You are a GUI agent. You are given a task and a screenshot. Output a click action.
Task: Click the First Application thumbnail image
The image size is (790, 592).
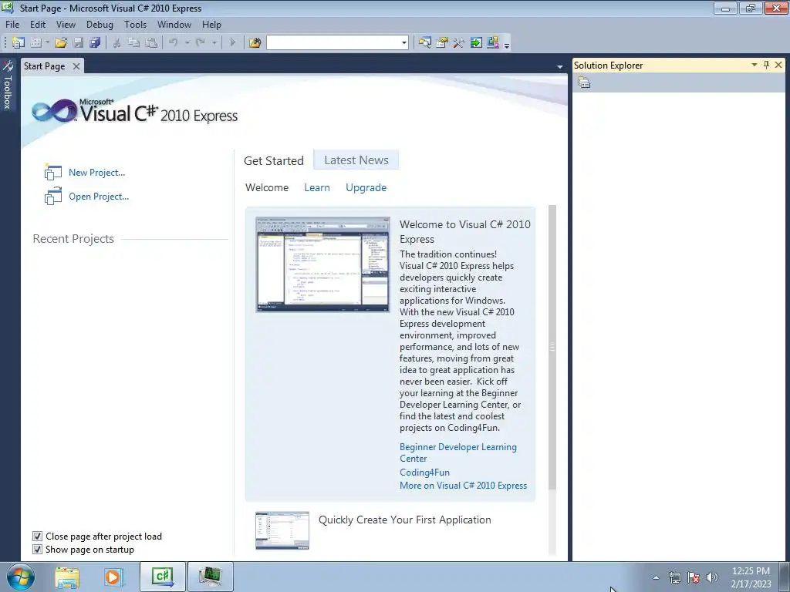pyautogui.click(x=282, y=530)
